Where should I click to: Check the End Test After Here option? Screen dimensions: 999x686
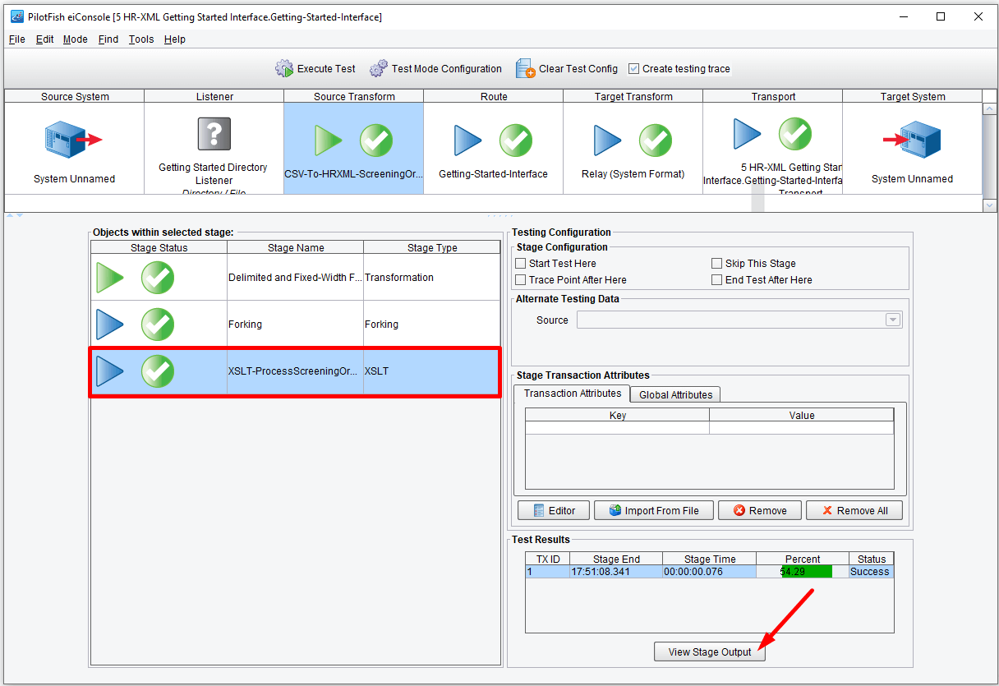pyautogui.click(x=716, y=280)
